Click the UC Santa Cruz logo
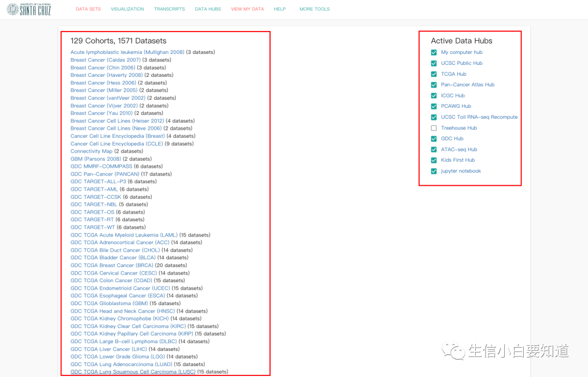The width and height of the screenshot is (588, 377). [29, 9]
